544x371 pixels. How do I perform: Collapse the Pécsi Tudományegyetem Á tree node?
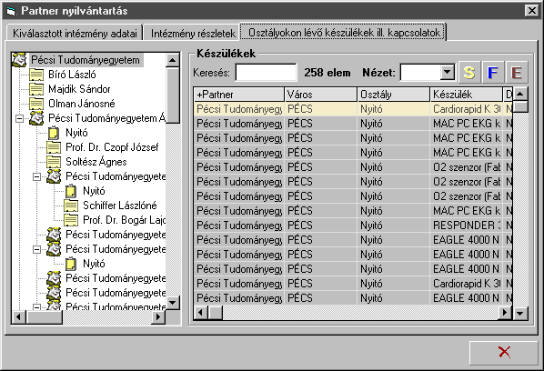(20, 118)
